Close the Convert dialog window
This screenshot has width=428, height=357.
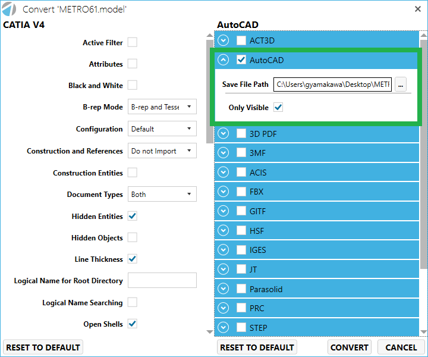418,9
